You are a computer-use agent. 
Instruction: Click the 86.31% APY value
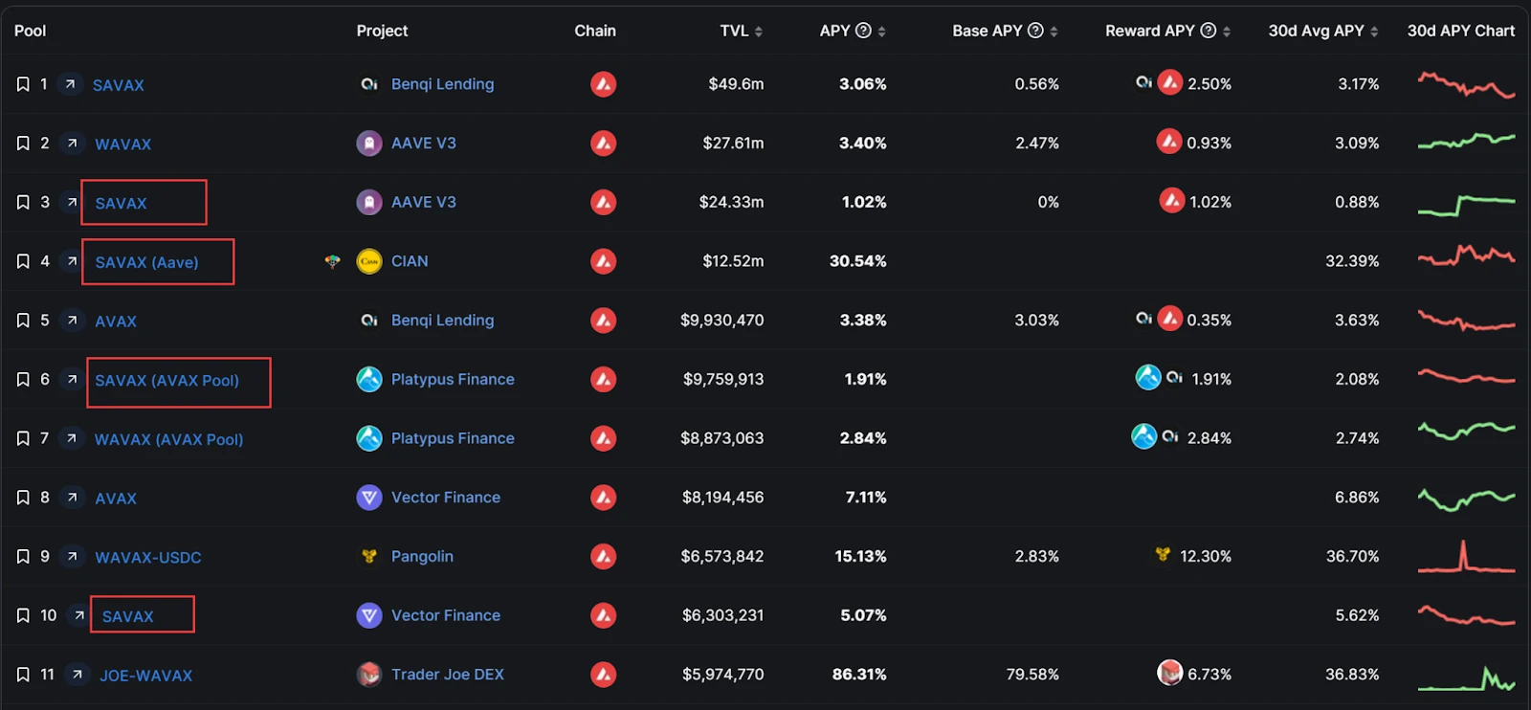point(859,675)
